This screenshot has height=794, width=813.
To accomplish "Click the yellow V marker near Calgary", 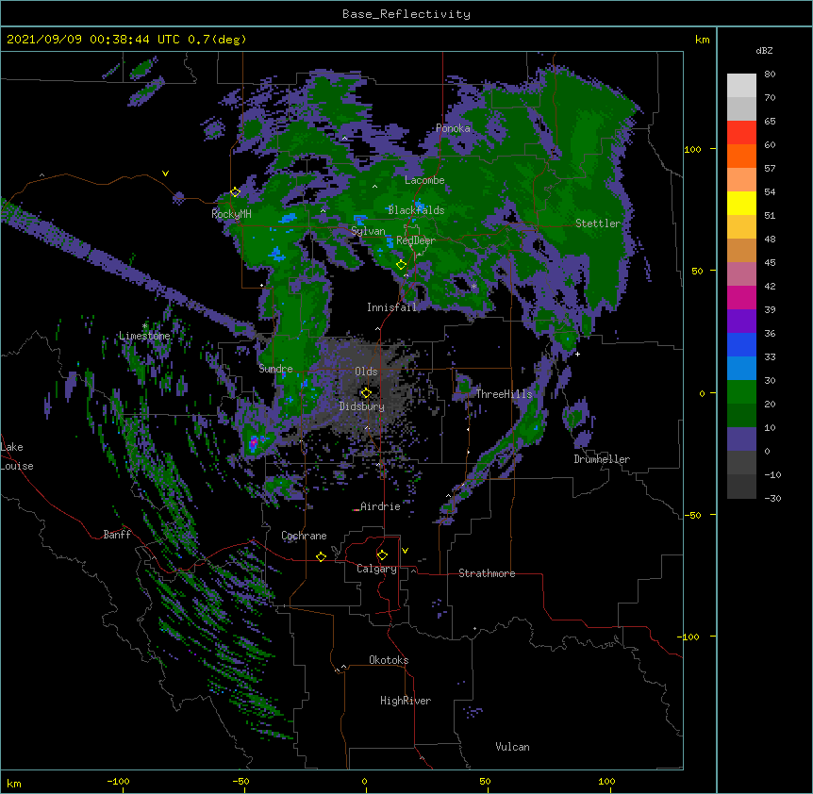I will [x=405, y=551].
